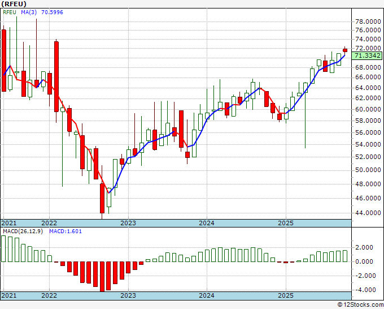Select the green RFEU legend label
Screen dimensions: 384x309
point(10,12)
